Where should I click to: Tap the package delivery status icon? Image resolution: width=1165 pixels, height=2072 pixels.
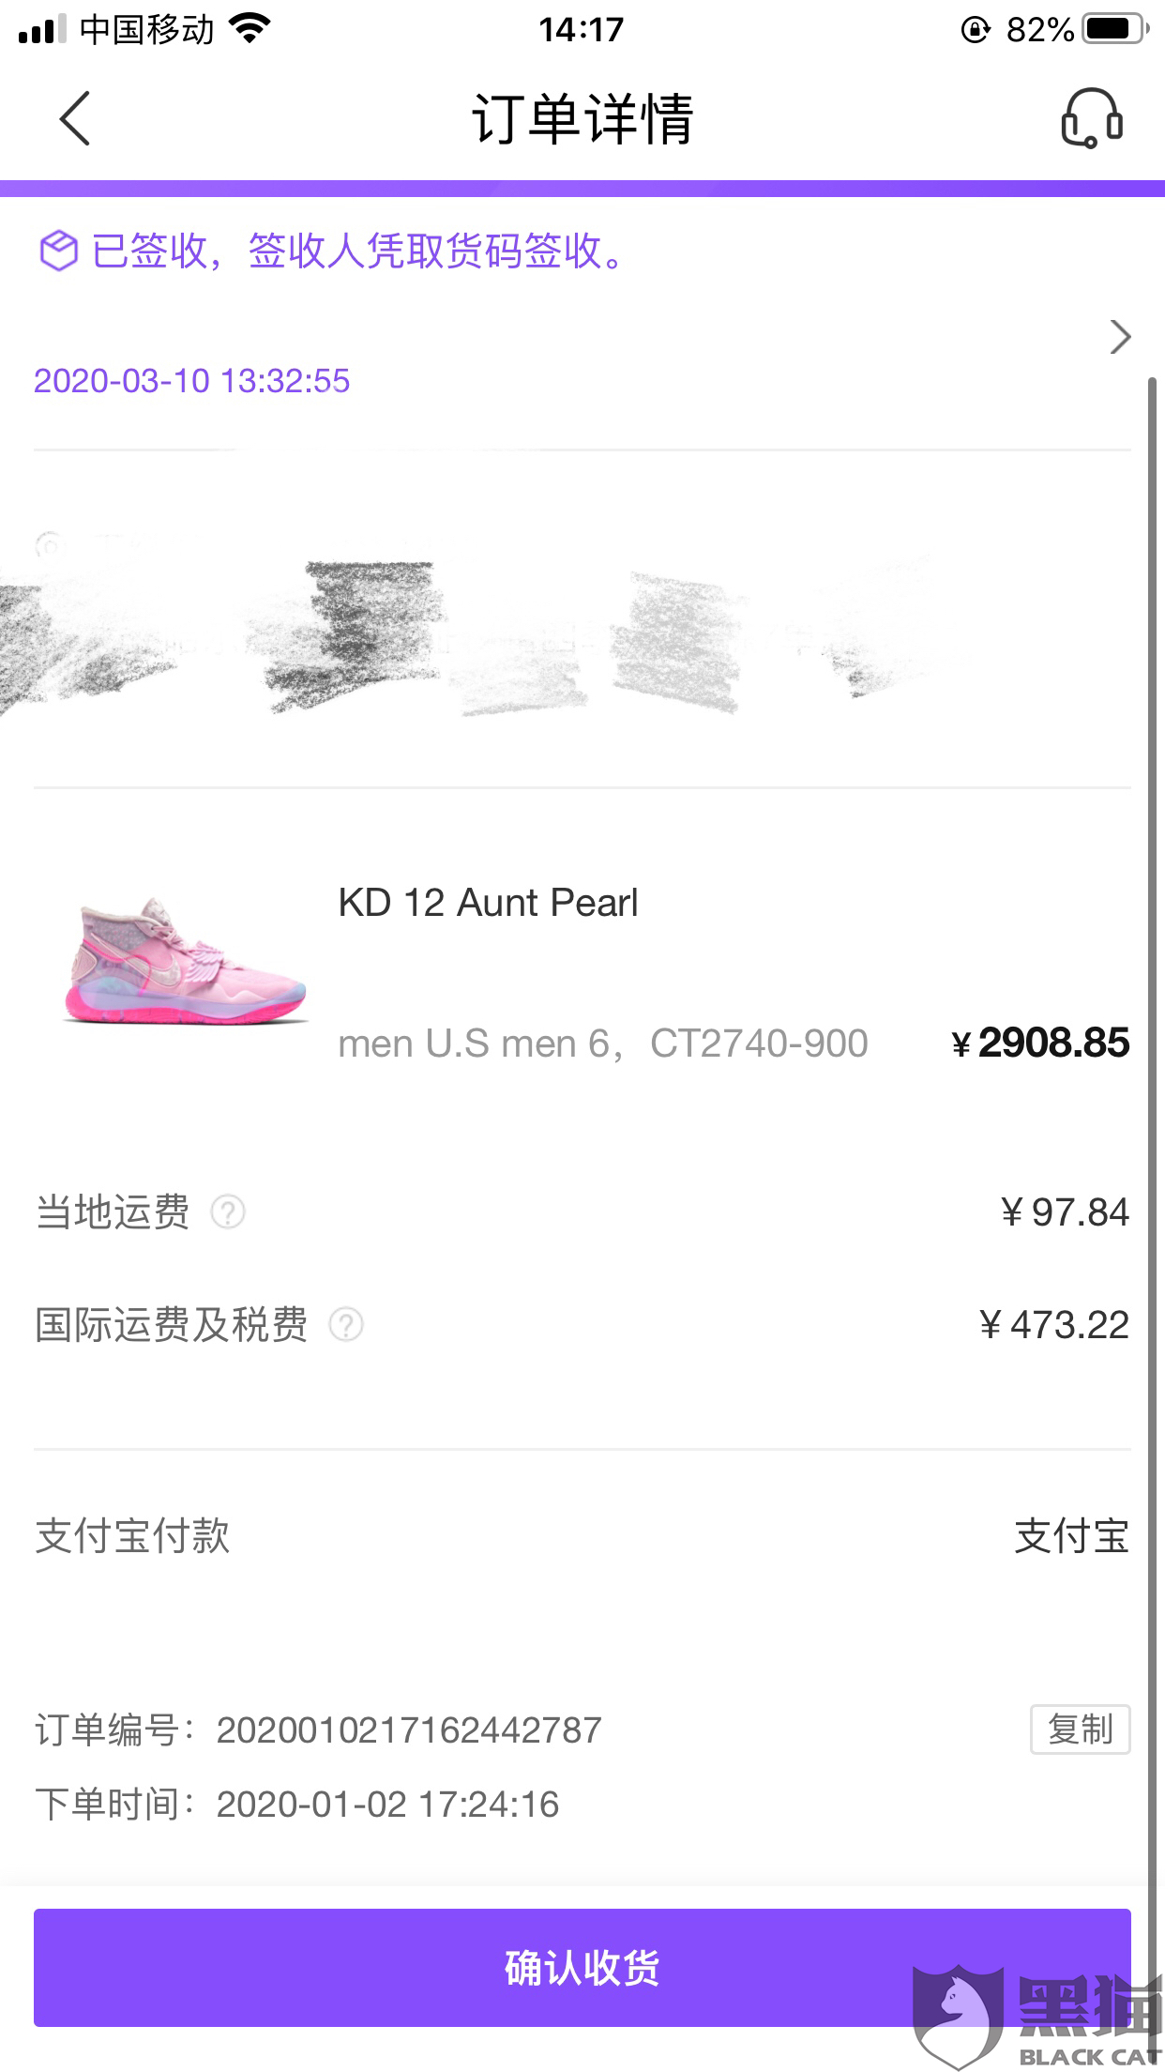pyautogui.click(x=58, y=251)
